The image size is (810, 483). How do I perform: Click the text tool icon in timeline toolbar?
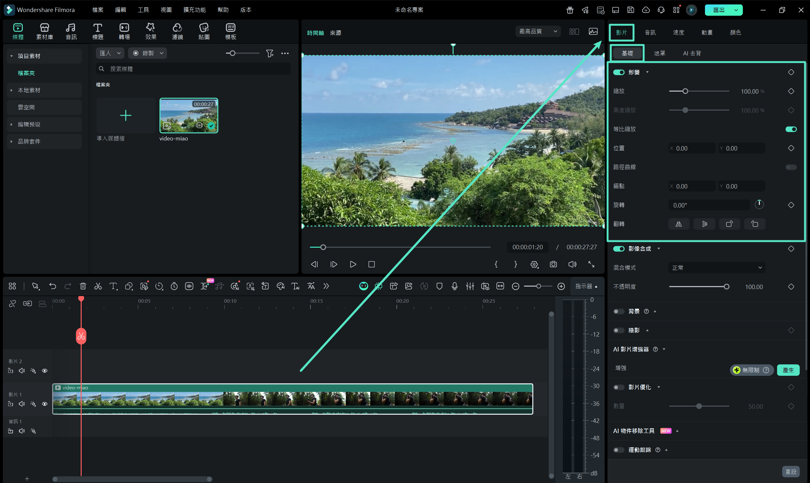coord(113,286)
